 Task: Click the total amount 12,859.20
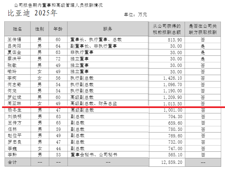click(x=172, y=162)
